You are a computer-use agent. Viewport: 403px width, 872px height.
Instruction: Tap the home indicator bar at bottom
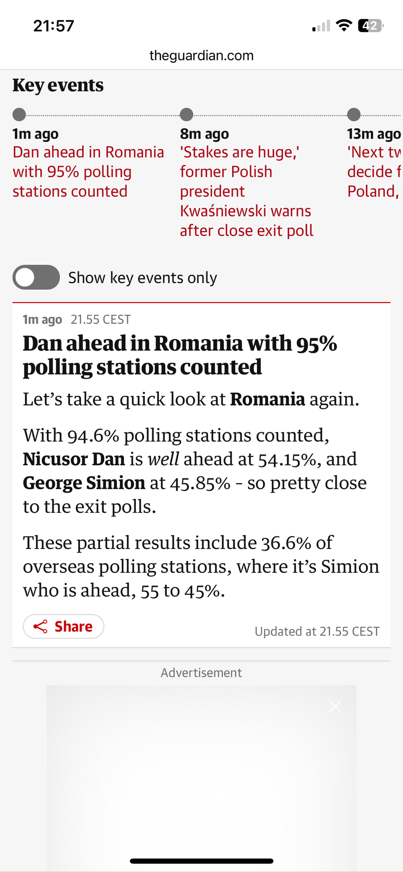coord(201,861)
